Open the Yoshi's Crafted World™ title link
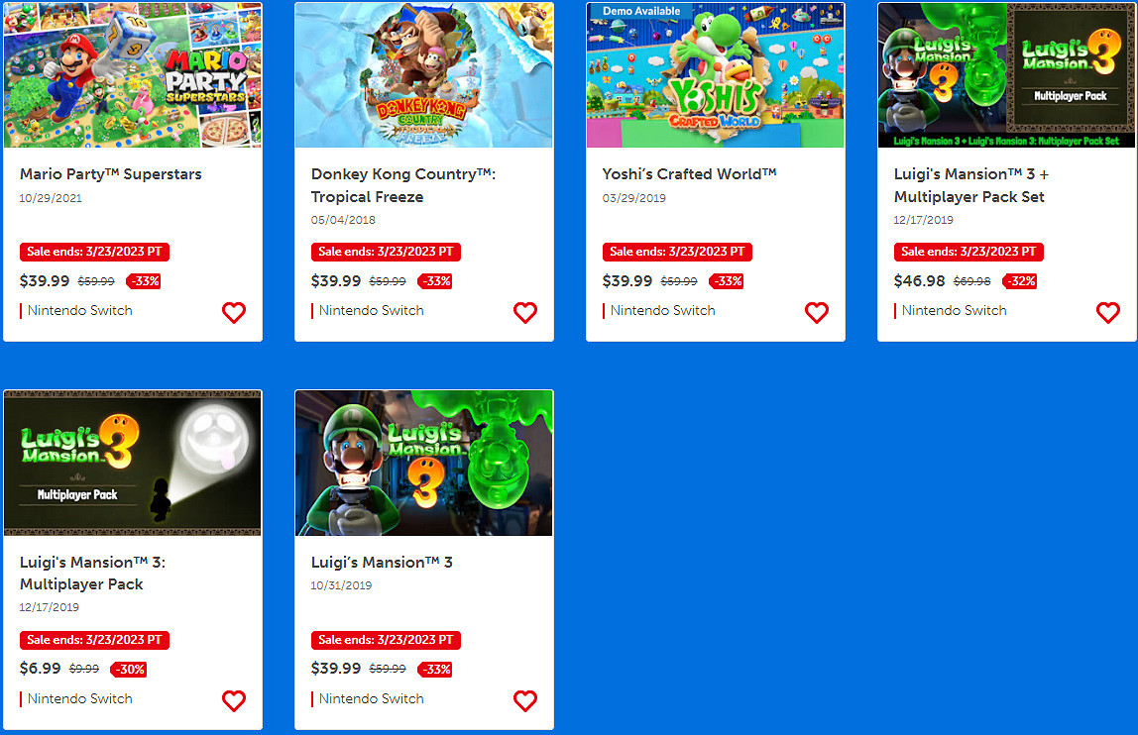The height and width of the screenshot is (735, 1138). [690, 174]
